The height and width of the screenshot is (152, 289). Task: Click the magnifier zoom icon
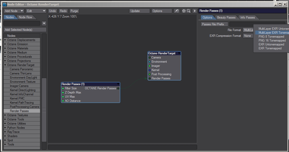[188, 11]
